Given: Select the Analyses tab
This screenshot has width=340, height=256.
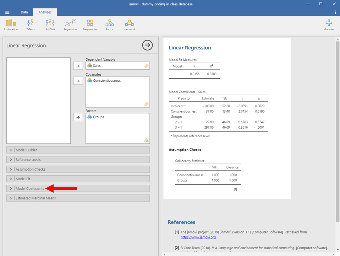Looking at the screenshot, I should (45, 12).
